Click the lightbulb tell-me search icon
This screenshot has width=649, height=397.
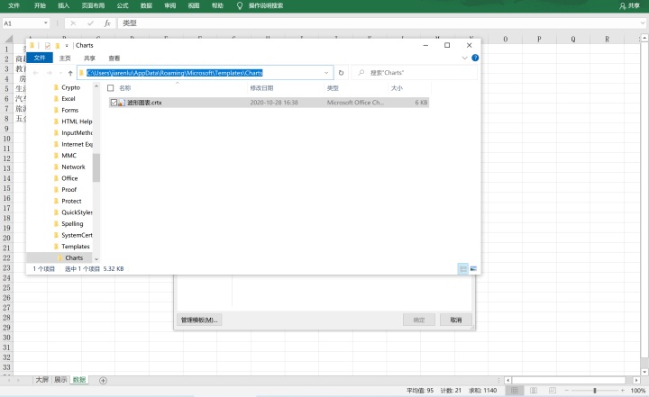[x=239, y=5]
